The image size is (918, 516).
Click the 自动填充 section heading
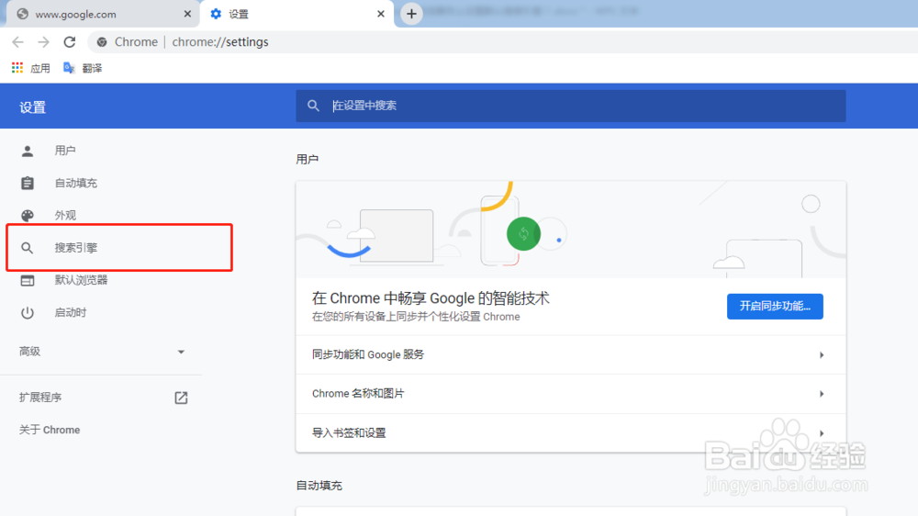pos(319,486)
